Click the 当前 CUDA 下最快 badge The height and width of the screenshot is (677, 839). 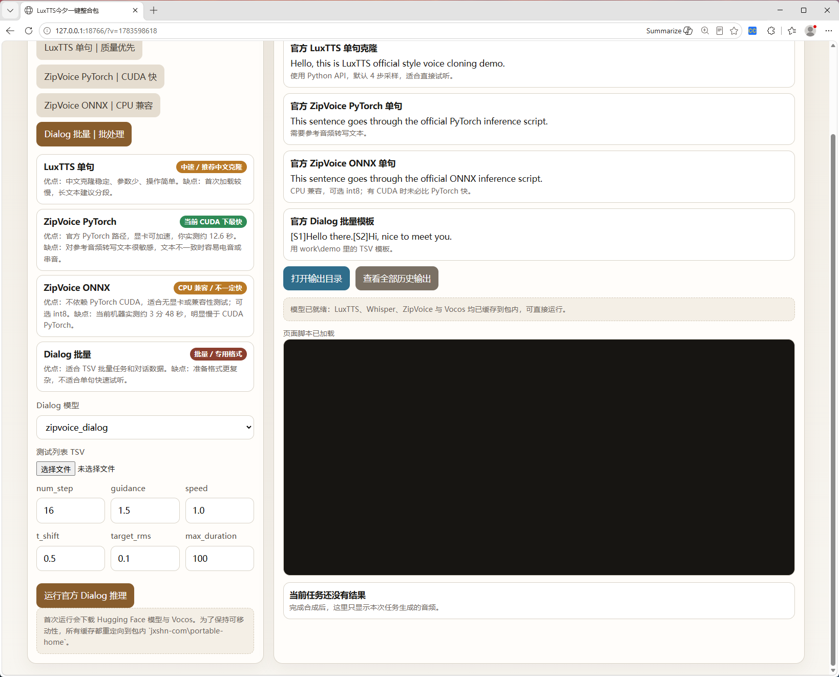coord(213,222)
